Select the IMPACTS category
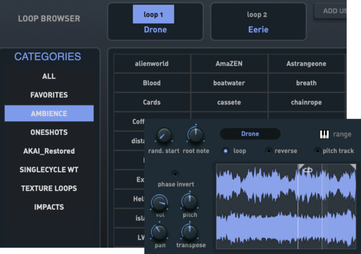 pos(49,207)
